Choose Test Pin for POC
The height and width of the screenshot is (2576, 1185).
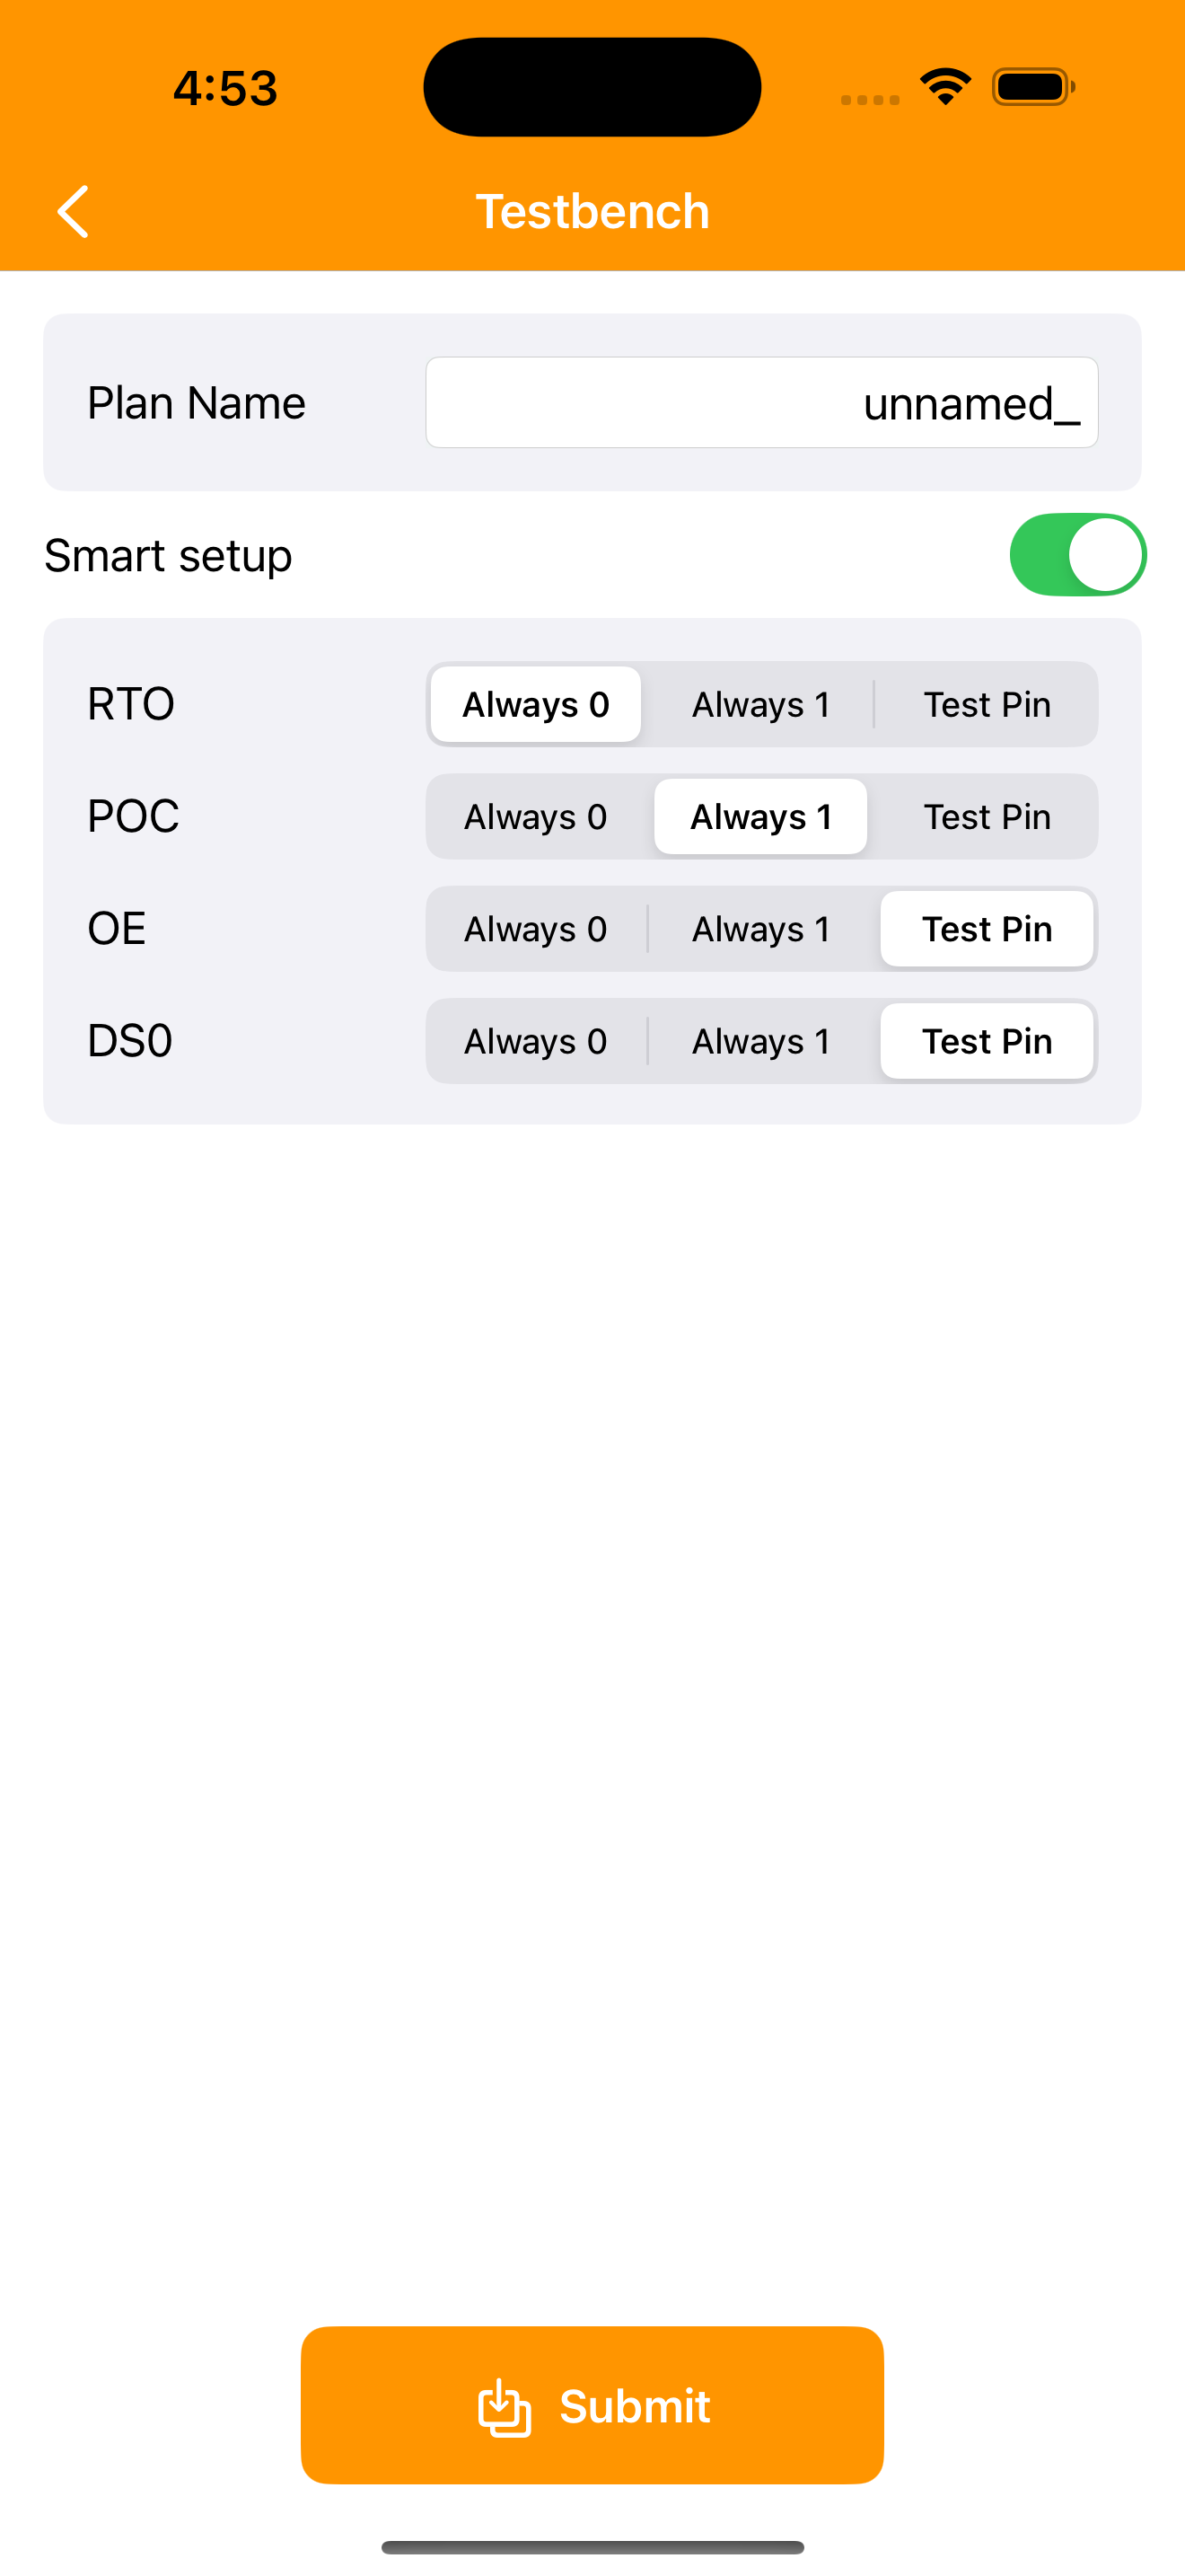pos(987,817)
